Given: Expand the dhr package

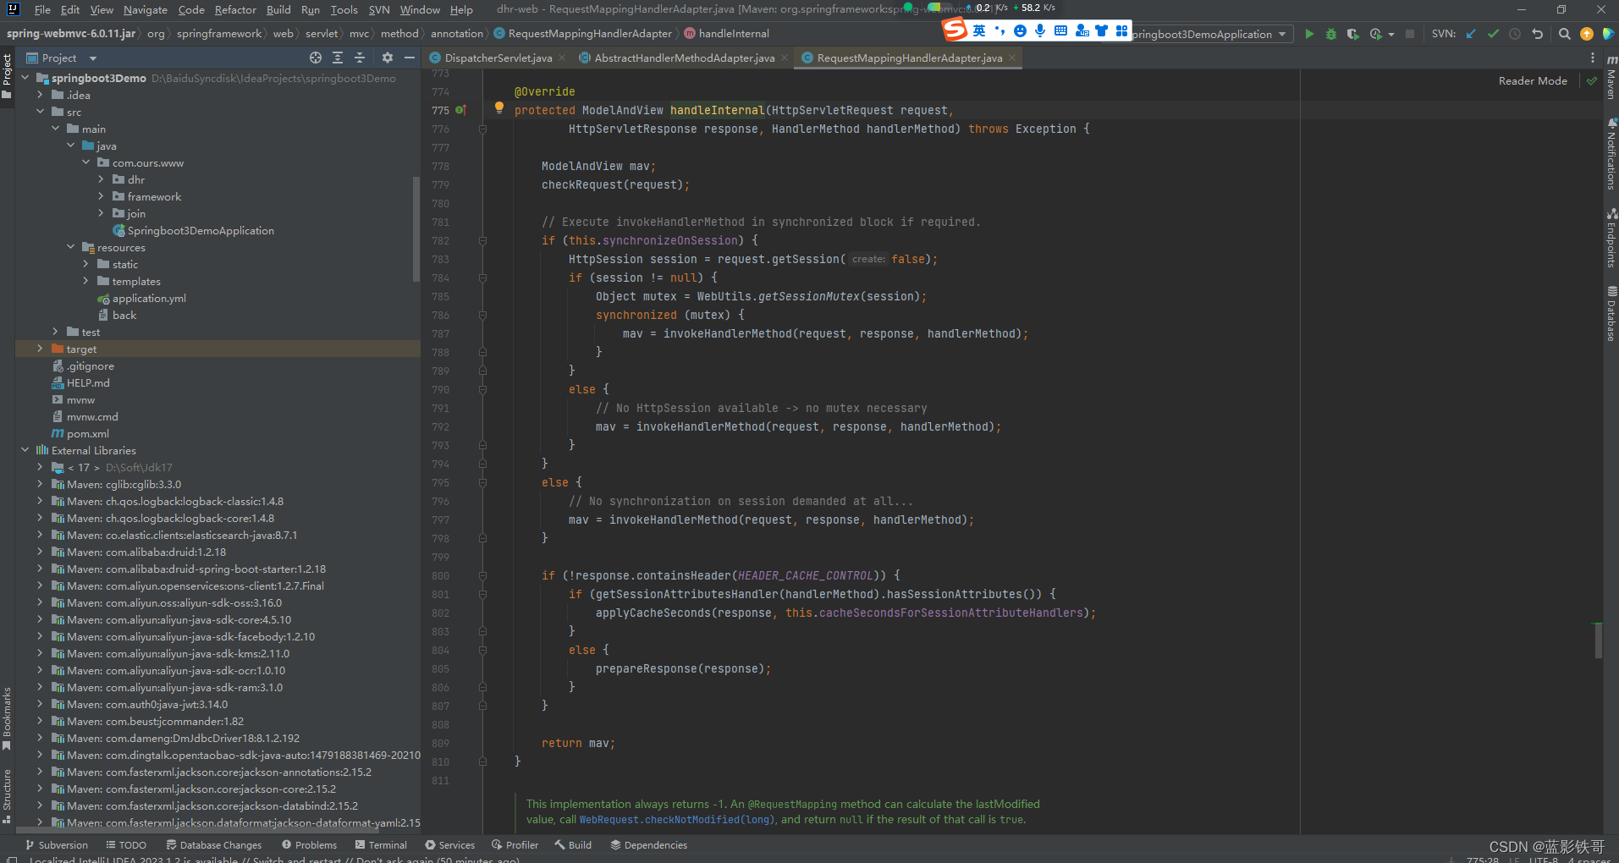Looking at the screenshot, I should click(x=101, y=179).
